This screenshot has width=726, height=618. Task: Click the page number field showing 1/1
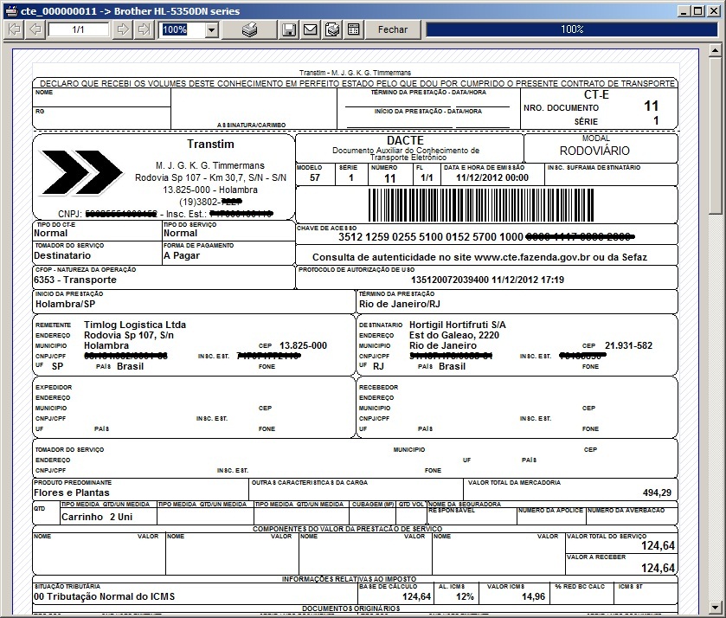coord(78,29)
